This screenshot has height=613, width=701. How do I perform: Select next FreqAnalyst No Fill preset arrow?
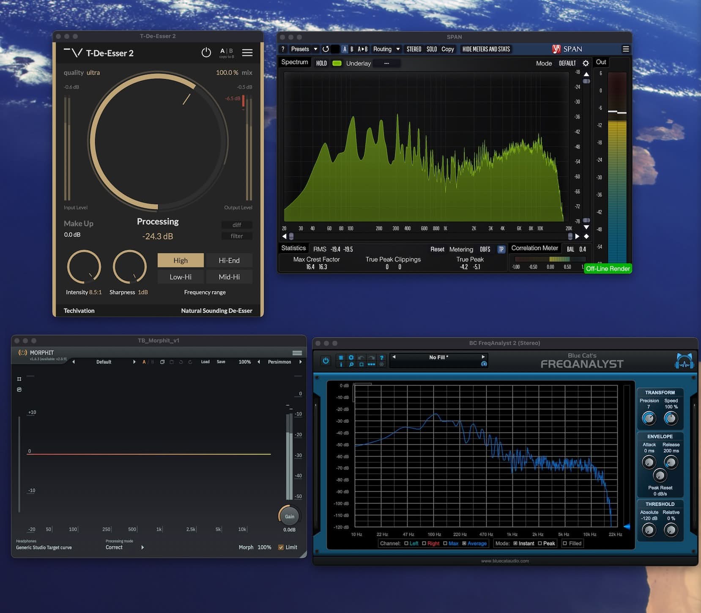point(483,357)
